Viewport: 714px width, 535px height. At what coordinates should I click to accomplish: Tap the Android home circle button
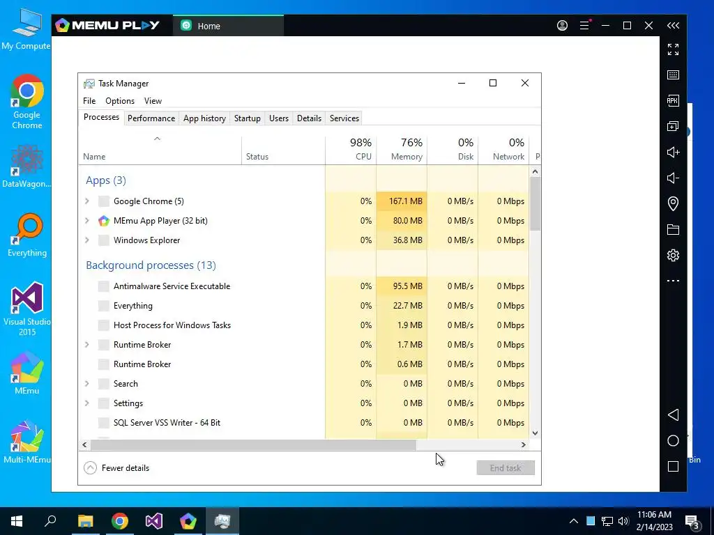click(673, 440)
